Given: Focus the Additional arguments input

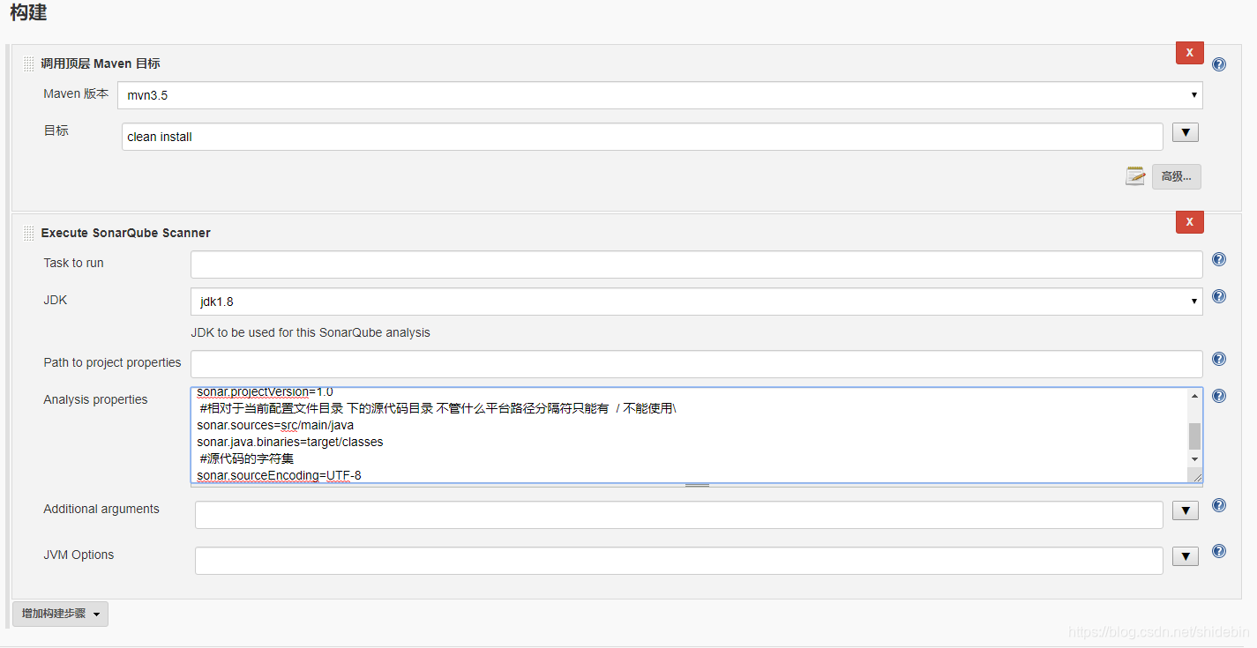Looking at the screenshot, I should coord(679,515).
